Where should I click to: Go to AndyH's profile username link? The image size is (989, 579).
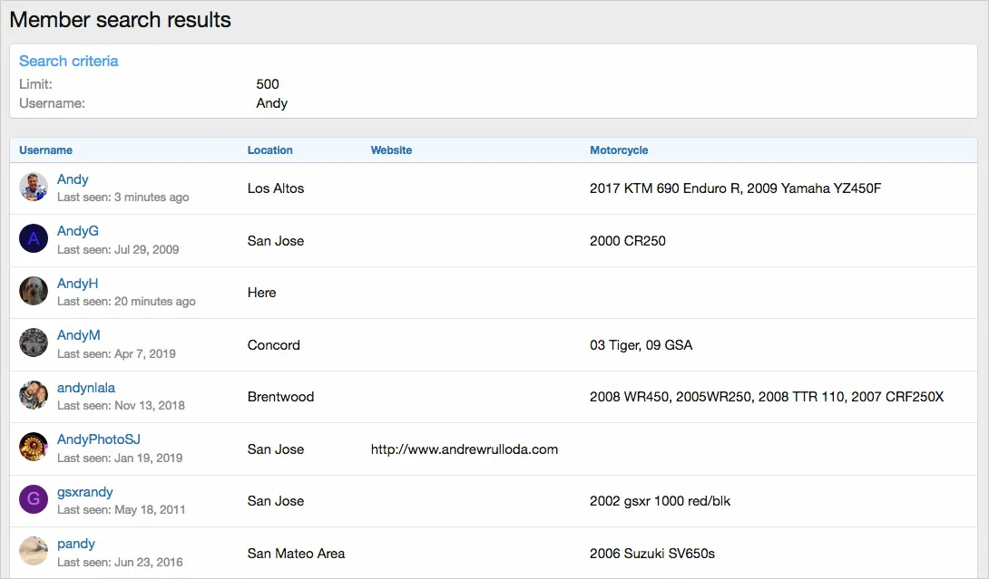tap(77, 284)
